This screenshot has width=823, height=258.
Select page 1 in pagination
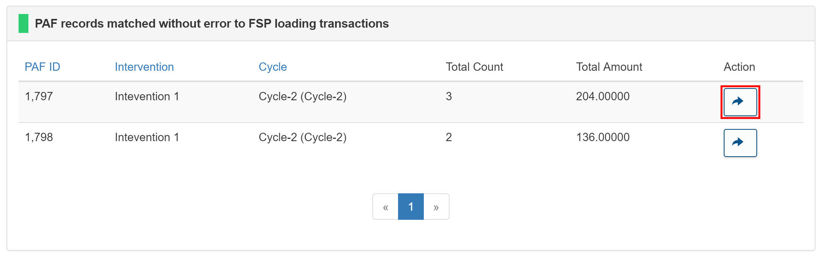[411, 207]
